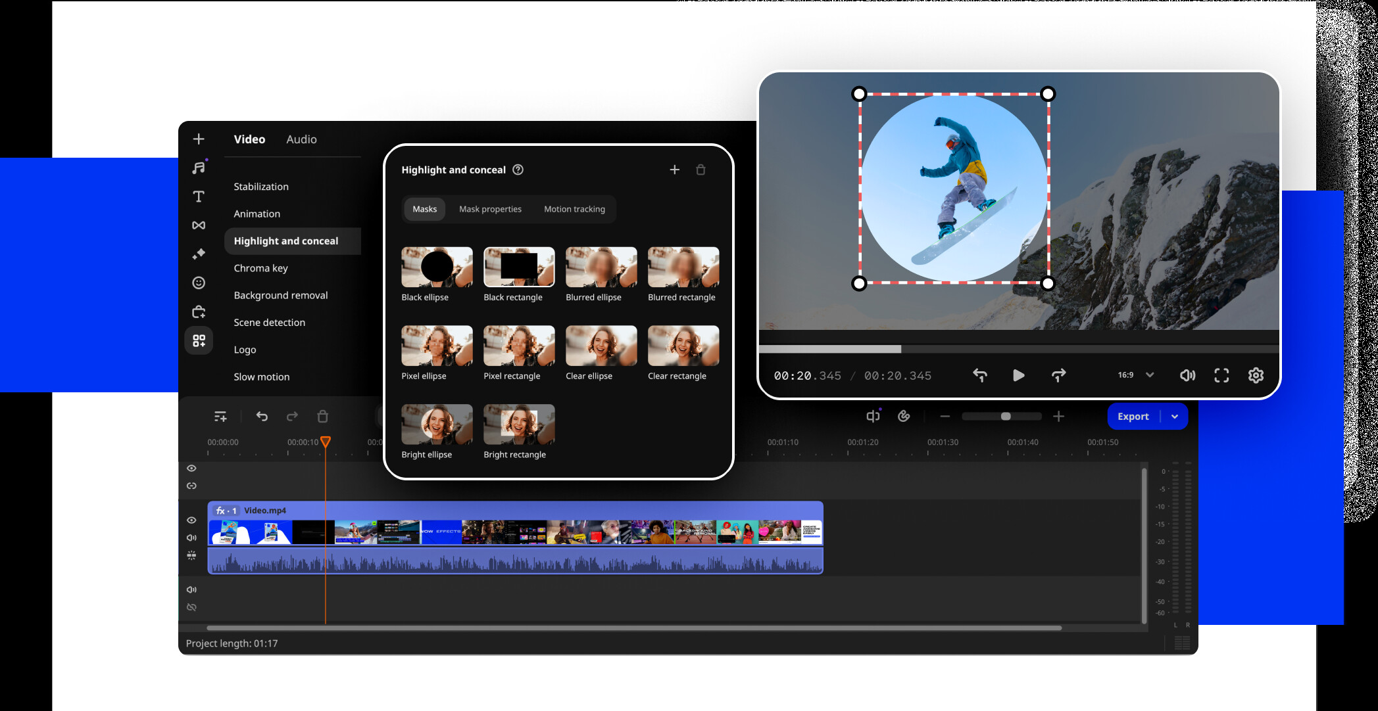Delete the selected clip with the trash icon
The image size is (1378, 711).
pyautogui.click(x=322, y=416)
